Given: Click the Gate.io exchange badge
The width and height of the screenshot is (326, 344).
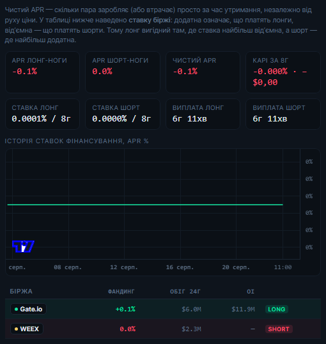Looking at the screenshot, I should (x=28, y=309).
